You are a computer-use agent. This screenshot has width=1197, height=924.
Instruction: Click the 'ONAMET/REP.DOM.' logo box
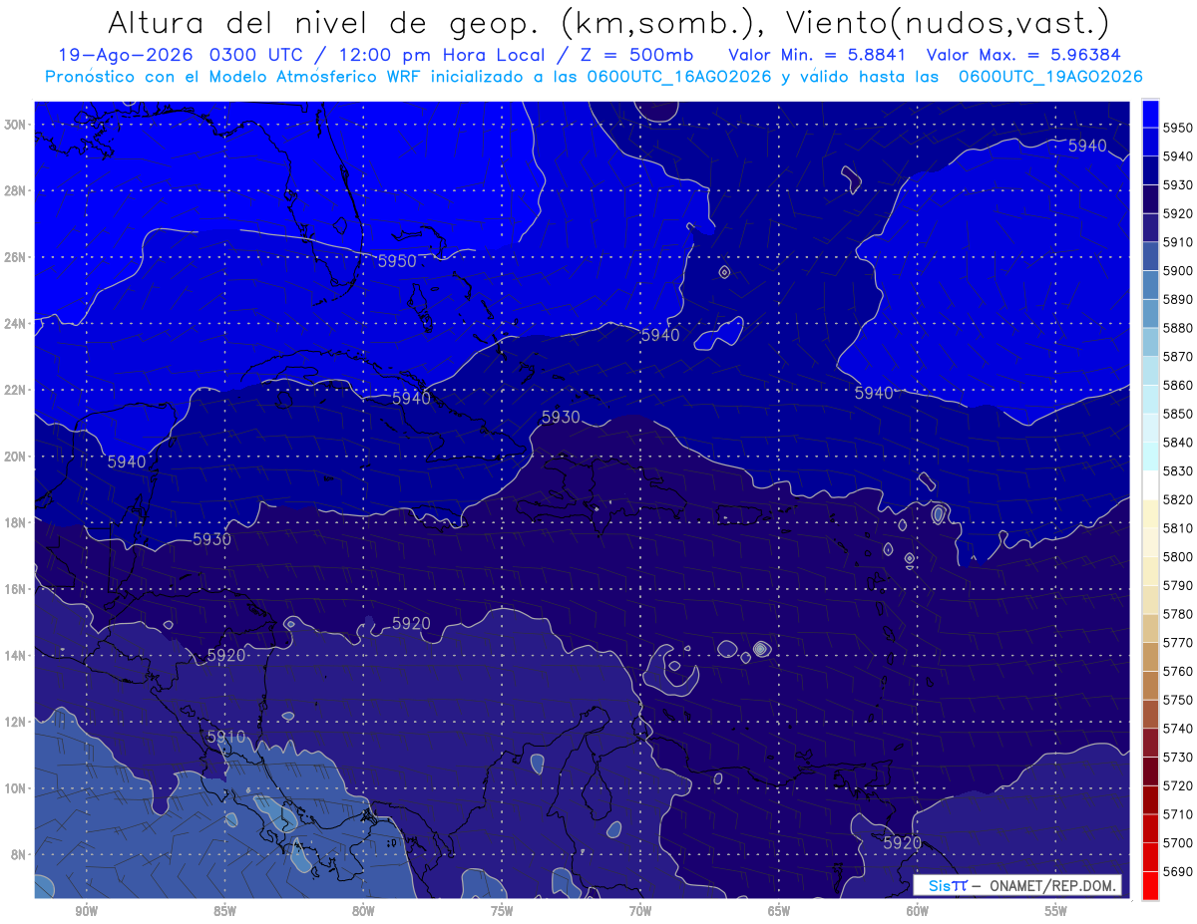1017,885
